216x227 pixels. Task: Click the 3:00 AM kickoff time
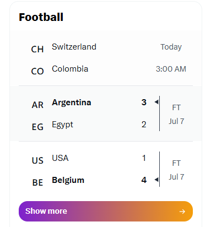click(x=171, y=69)
